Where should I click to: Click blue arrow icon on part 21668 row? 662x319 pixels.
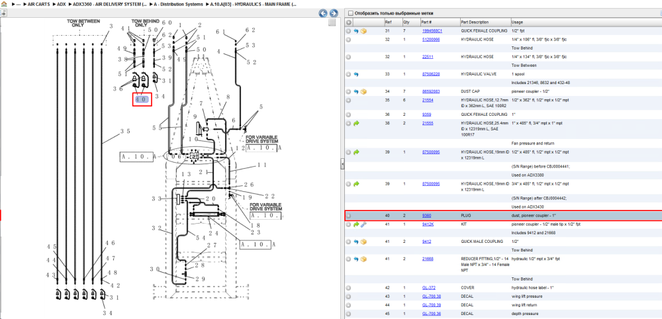pos(356,259)
